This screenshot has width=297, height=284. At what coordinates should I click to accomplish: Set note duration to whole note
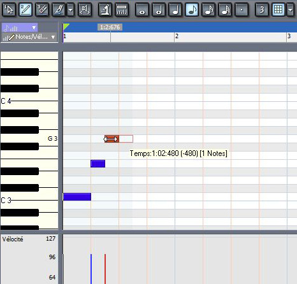tap(142, 10)
